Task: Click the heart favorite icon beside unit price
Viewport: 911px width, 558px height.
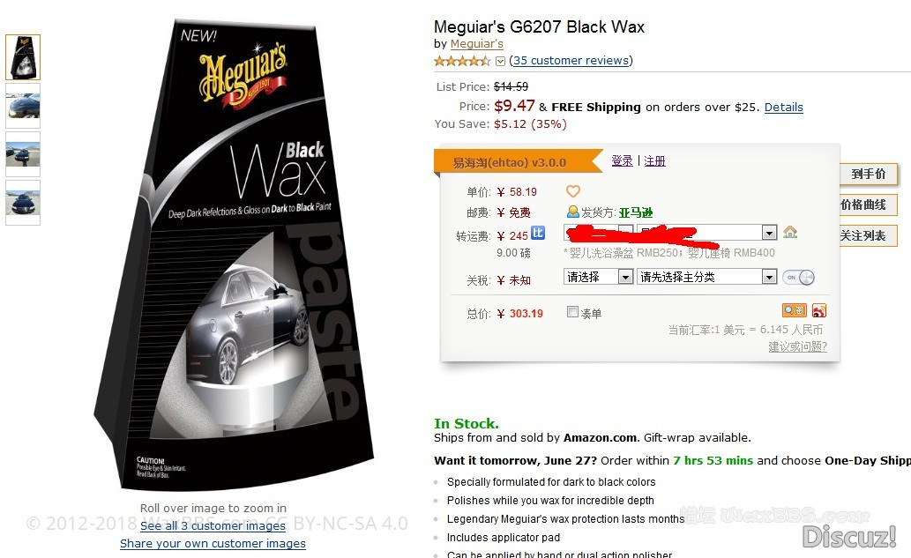Action: [573, 191]
